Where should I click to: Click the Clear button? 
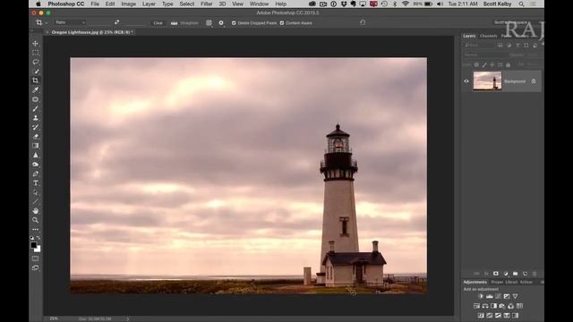tap(158, 23)
